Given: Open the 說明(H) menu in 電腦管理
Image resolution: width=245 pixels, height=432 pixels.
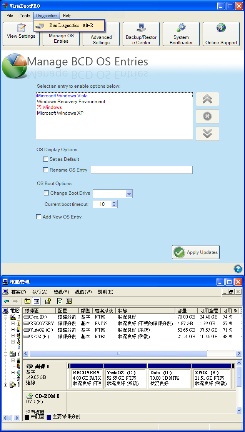Looking at the screenshot, I should pyautogui.click(x=105, y=292).
